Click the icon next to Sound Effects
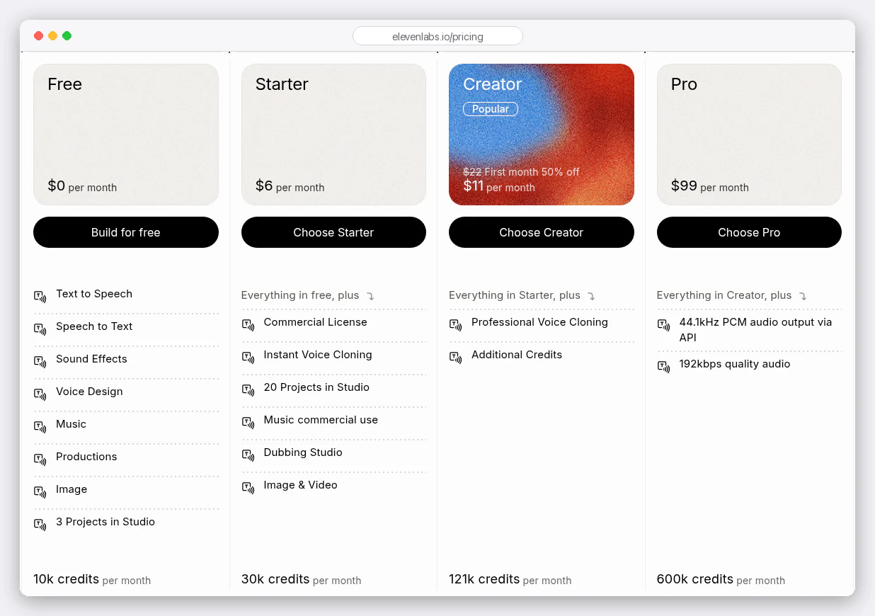 click(x=40, y=362)
